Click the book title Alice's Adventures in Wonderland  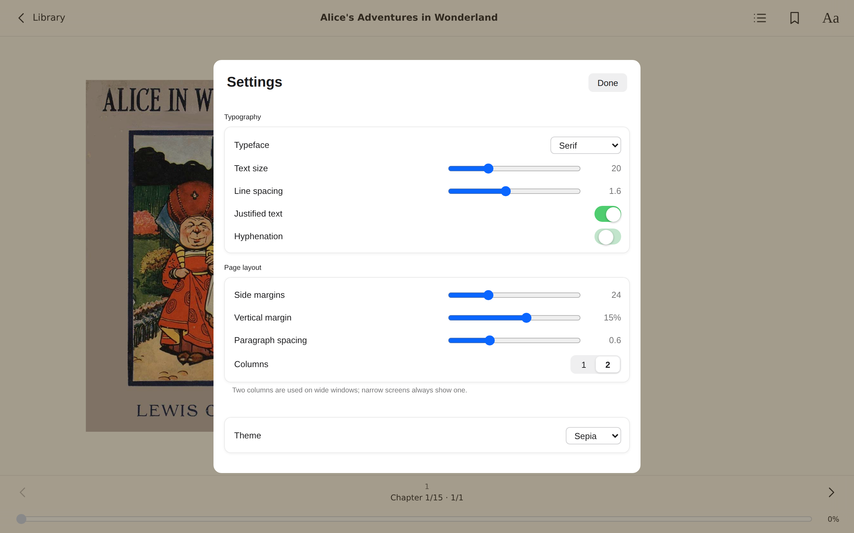(409, 18)
